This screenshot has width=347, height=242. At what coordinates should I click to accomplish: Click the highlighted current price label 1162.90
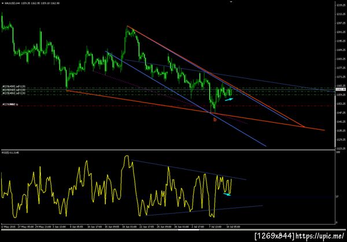tap(341, 89)
